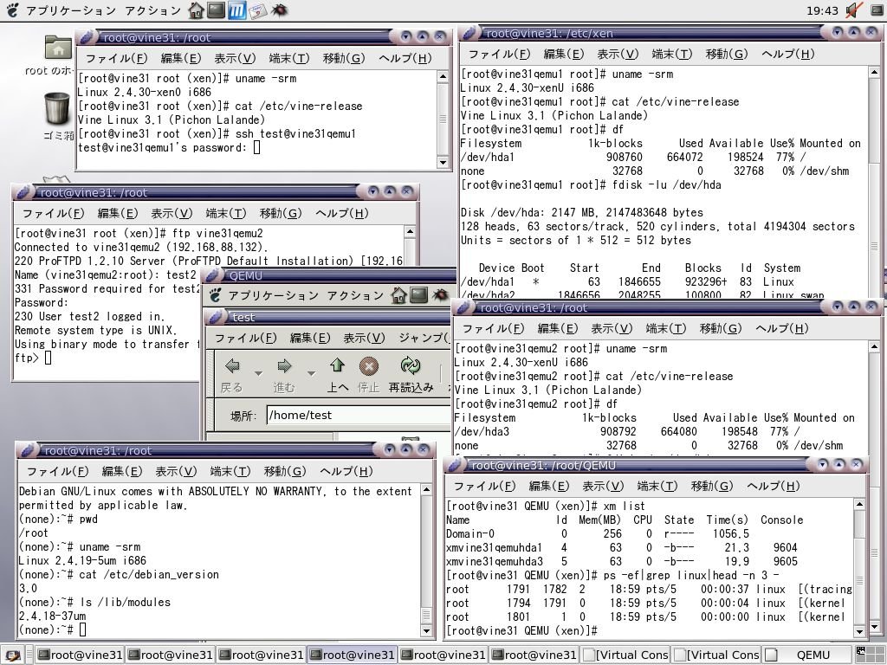The width and height of the screenshot is (887, 665).
Task: Click the bug icon in the top panel
Action: tap(279, 10)
